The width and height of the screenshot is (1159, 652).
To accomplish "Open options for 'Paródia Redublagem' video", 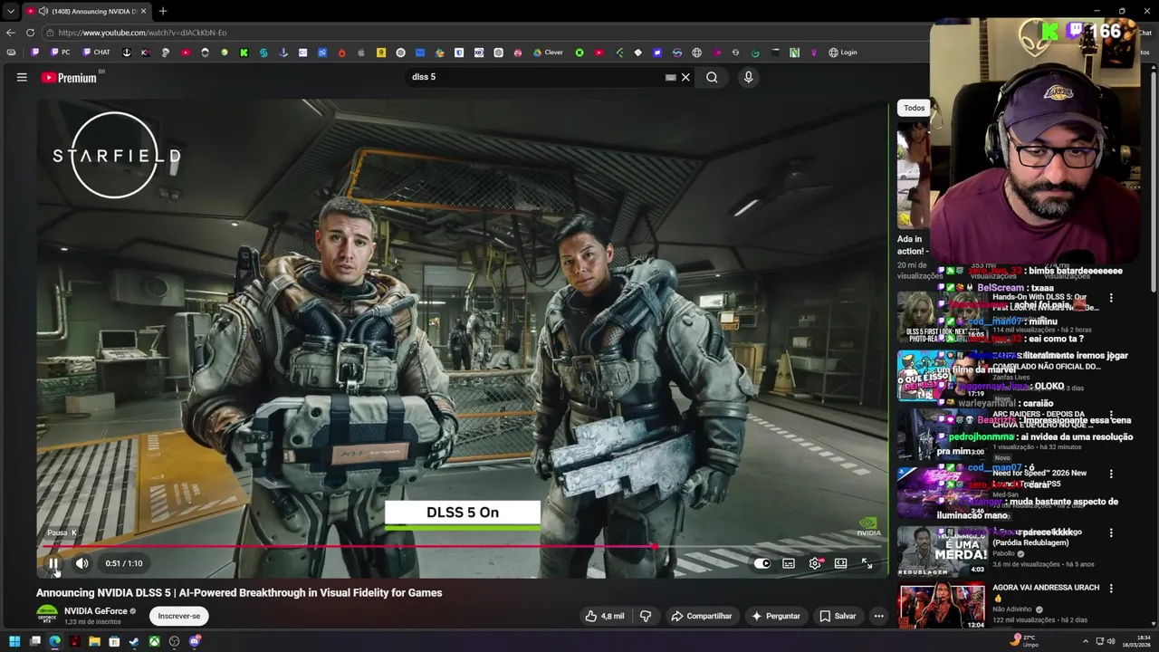I will (x=1111, y=532).
